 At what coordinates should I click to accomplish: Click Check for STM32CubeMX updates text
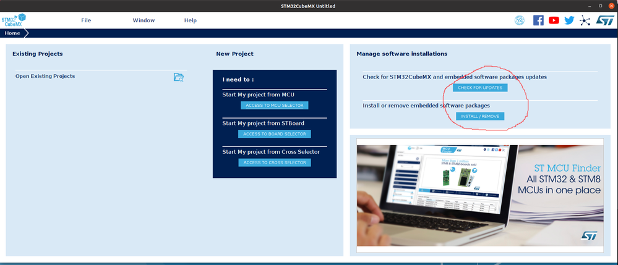[x=455, y=77]
